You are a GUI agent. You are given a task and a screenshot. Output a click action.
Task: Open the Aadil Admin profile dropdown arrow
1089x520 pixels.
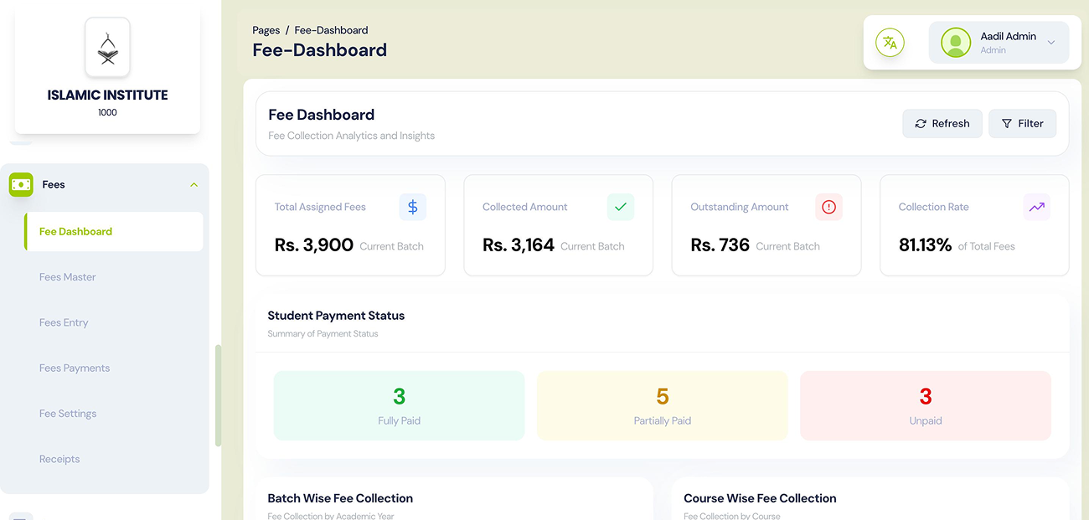pos(1051,43)
